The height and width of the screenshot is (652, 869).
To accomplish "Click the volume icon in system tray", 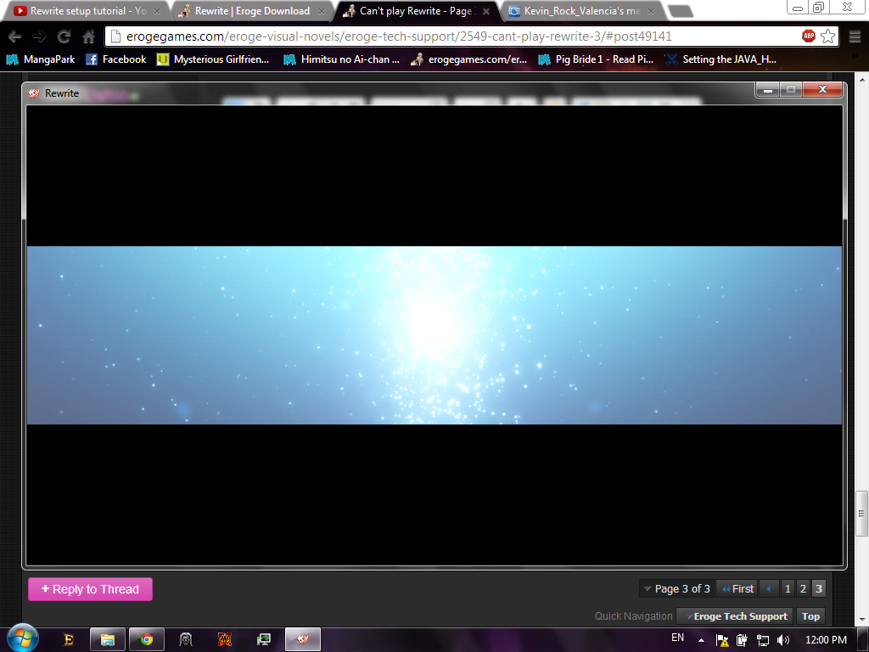I will pyautogui.click(x=782, y=639).
